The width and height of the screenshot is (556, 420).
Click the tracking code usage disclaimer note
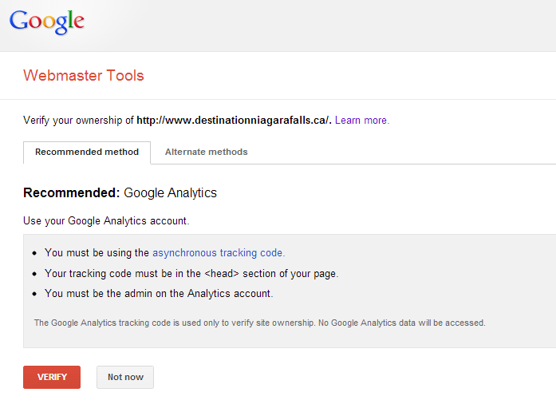(x=259, y=323)
